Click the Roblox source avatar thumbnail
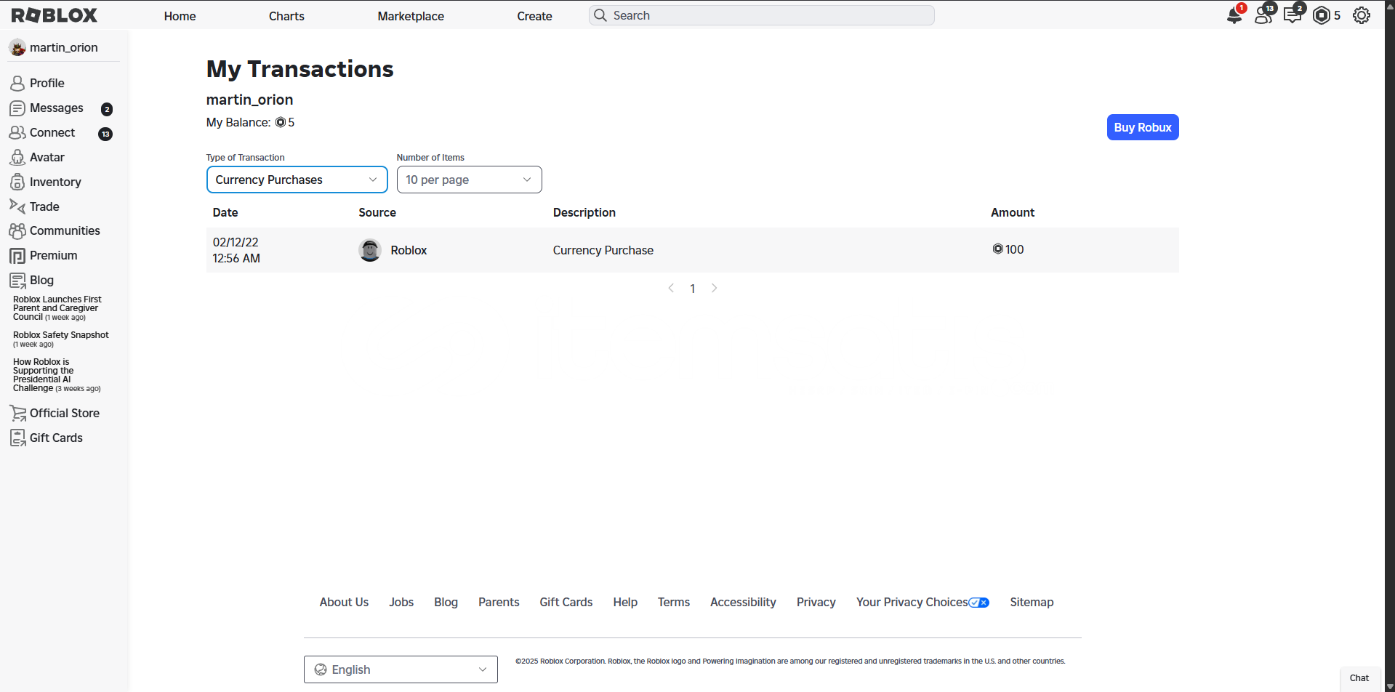This screenshot has height=692, width=1395. [370, 250]
